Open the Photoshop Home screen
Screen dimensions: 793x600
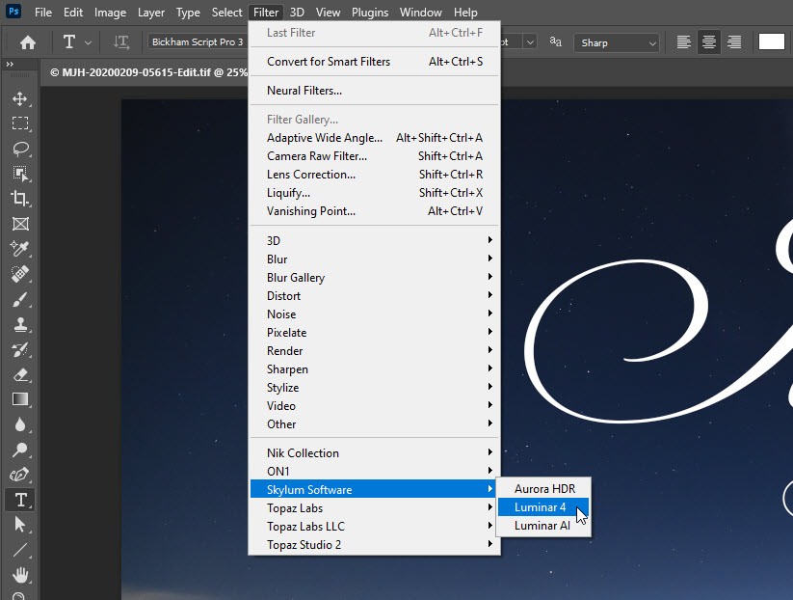point(25,41)
